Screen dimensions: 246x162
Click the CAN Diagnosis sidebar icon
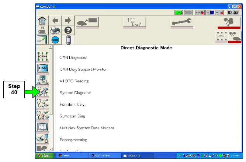point(42,56)
